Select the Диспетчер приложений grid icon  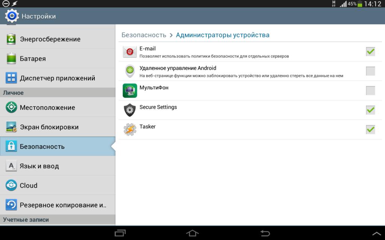click(11, 78)
